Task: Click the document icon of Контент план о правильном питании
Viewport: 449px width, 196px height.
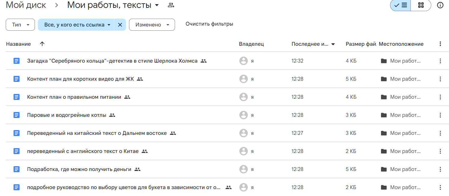Action: [x=17, y=97]
